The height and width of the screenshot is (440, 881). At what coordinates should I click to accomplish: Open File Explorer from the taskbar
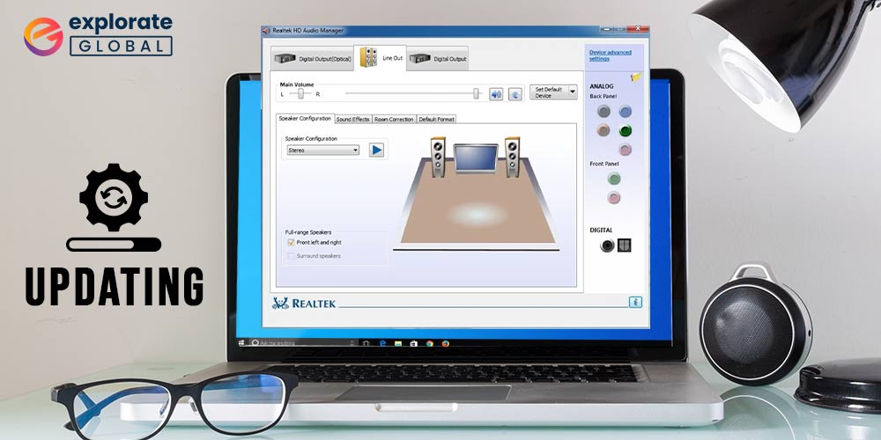398,343
